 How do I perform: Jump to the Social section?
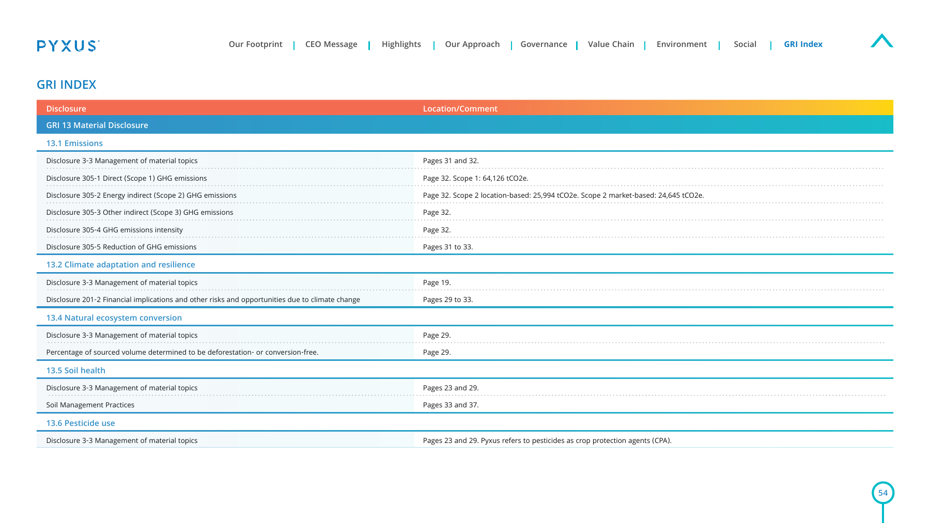pyautogui.click(x=745, y=44)
